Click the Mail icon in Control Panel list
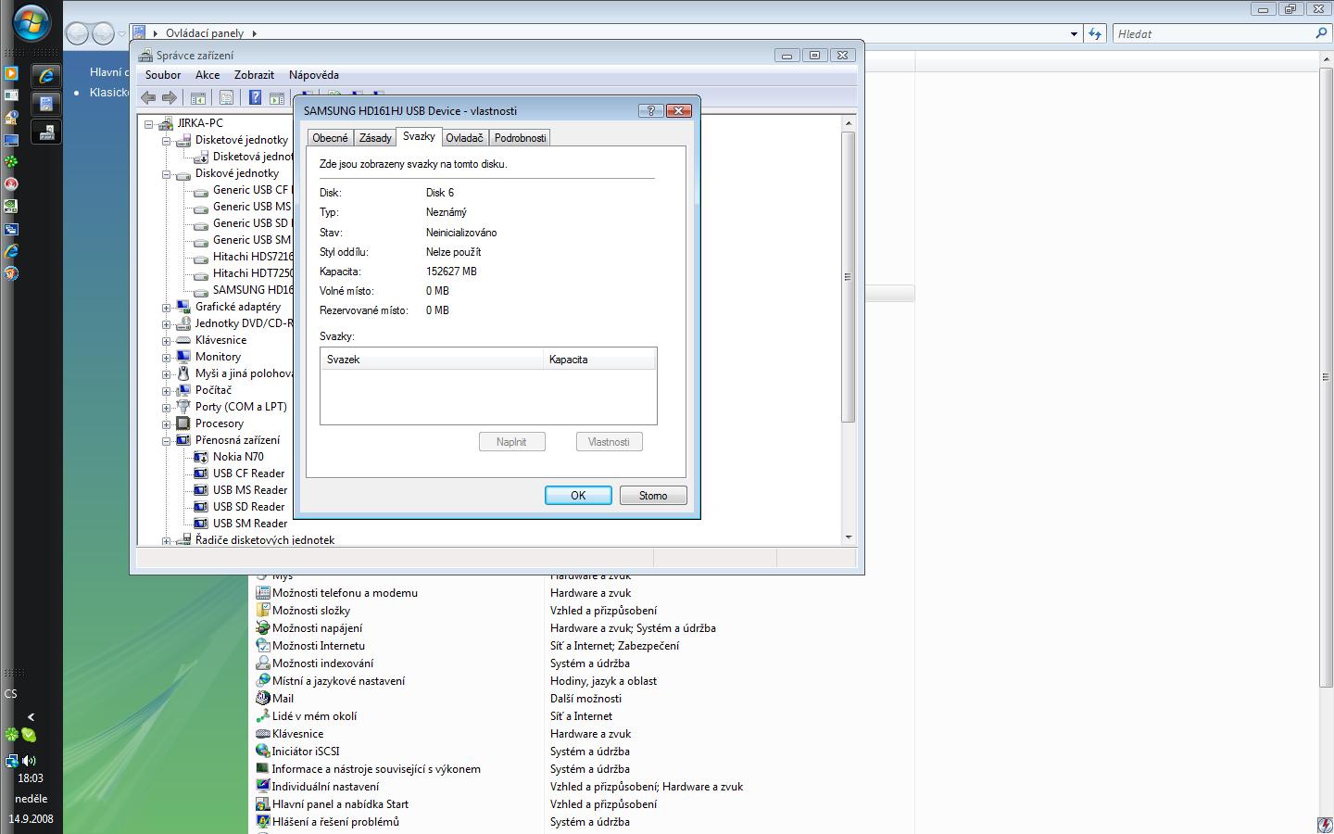 pos(263,699)
